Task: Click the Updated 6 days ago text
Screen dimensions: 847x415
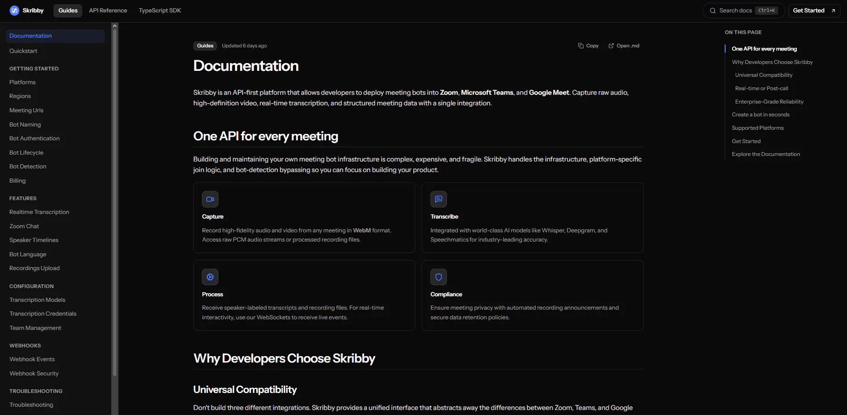Action: (244, 46)
